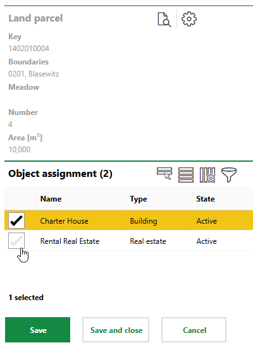The height and width of the screenshot is (350, 253).
Task: Sort by the Type column header
Action: click(139, 199)
